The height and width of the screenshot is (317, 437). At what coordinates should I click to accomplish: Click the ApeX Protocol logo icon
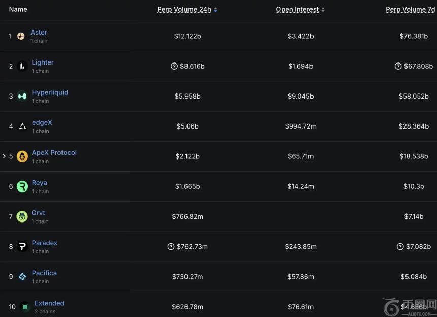(22, 156)
